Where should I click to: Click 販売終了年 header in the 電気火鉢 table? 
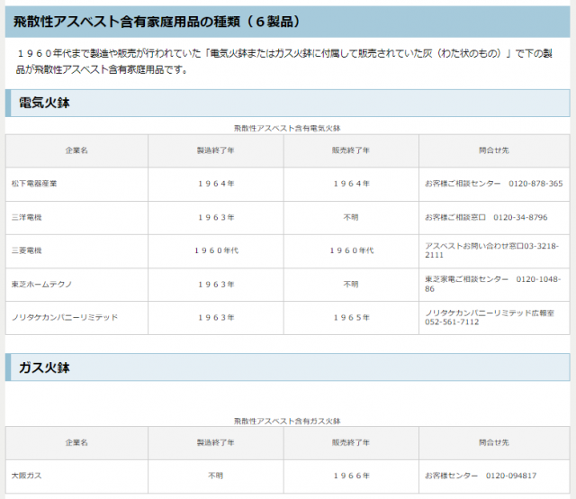pyautogui.click(x=351, y=150)
